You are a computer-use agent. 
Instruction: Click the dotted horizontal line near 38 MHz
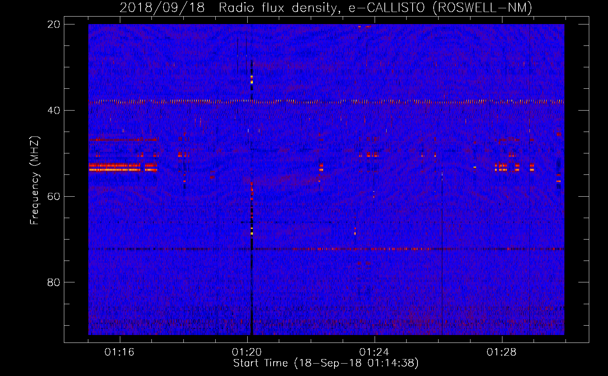click(326, 101)
